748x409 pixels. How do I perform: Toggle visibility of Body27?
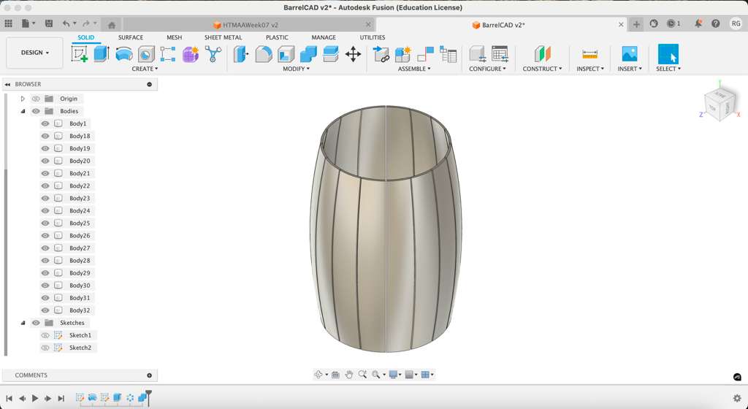pyautogui.click(x=45, y=248)
